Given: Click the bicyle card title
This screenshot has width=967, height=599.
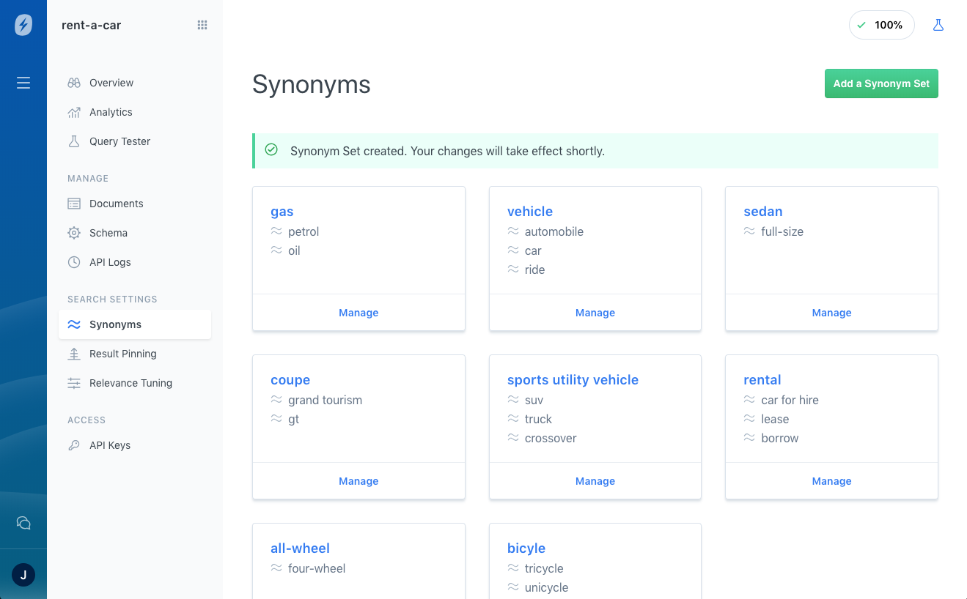Looking at the screenshot, I should (x=526, y=548).
